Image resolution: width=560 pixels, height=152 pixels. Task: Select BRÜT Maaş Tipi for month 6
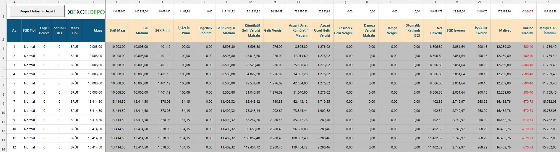tap(75, 92)
